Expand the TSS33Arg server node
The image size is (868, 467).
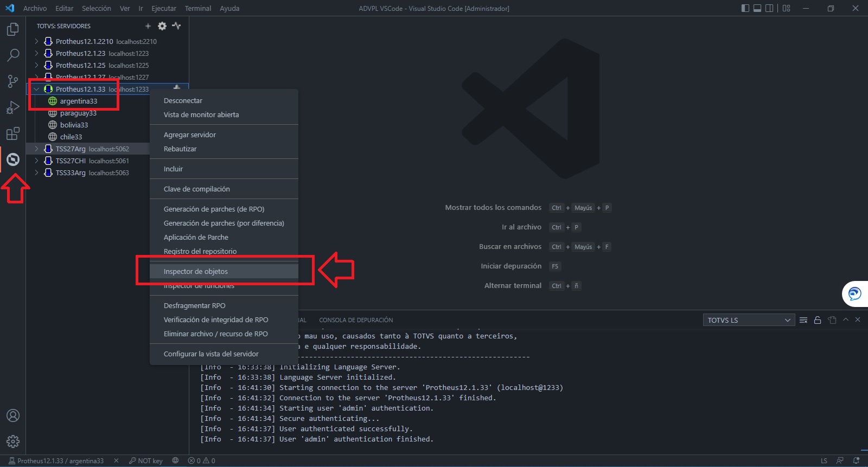(36, 172)
